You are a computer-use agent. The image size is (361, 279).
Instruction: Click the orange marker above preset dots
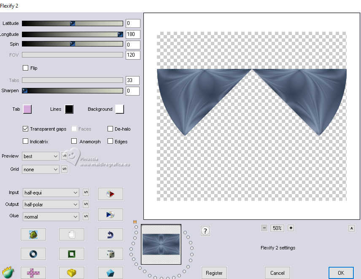click(x=135, y=222)
